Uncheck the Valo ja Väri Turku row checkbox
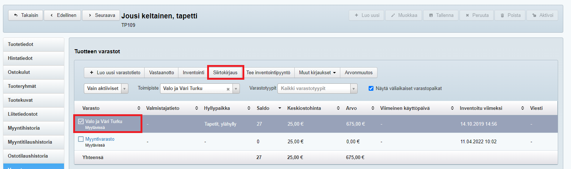The height and width of the screenshot is (169, 571). click(81, 121)
